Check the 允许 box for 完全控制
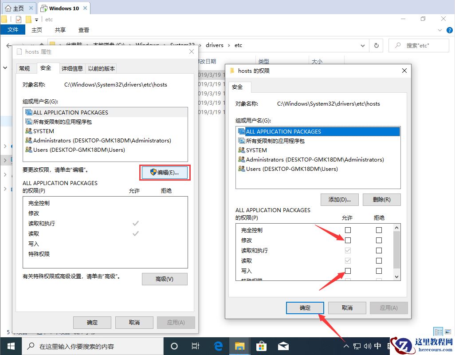Screen dimensions: 455x355 pyautogui.click(x=348, y=230)
